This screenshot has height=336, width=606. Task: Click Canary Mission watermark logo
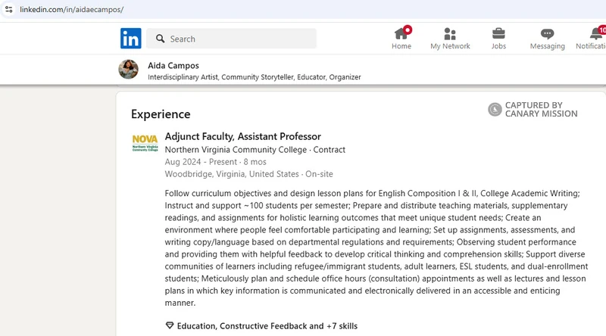click(x=495, y=110)
